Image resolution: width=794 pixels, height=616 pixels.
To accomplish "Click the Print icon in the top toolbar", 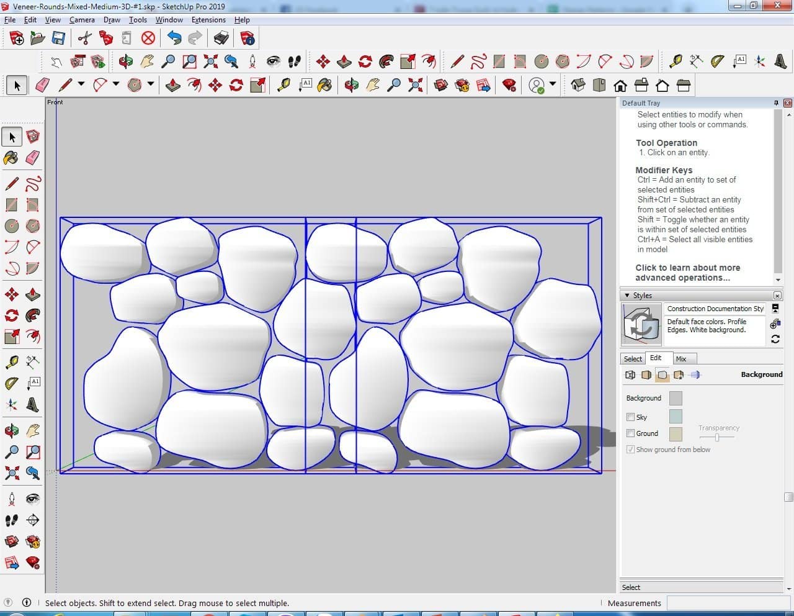I will [x=221, y=38].
